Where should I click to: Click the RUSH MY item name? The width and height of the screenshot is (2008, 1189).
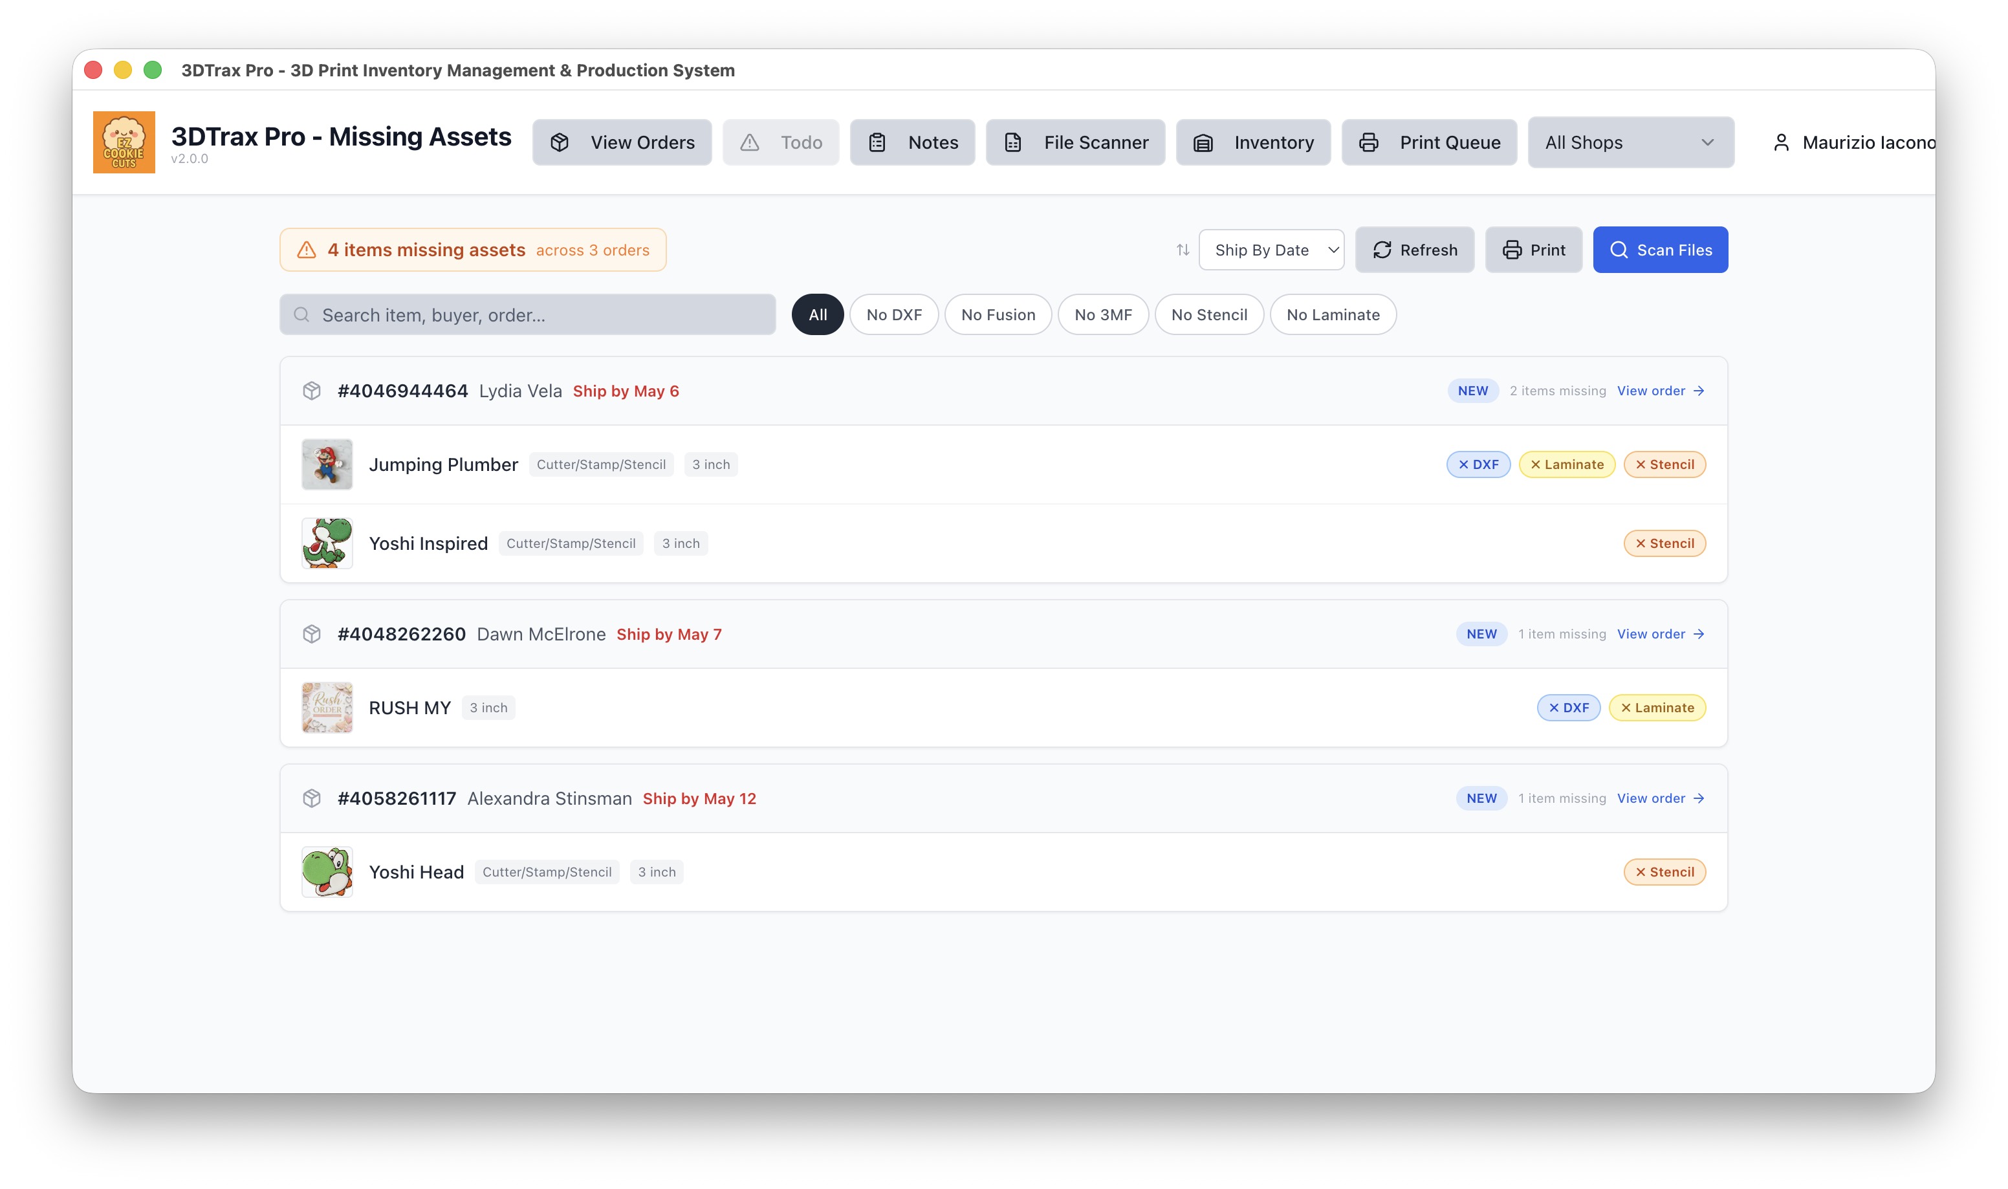(409, 708)
